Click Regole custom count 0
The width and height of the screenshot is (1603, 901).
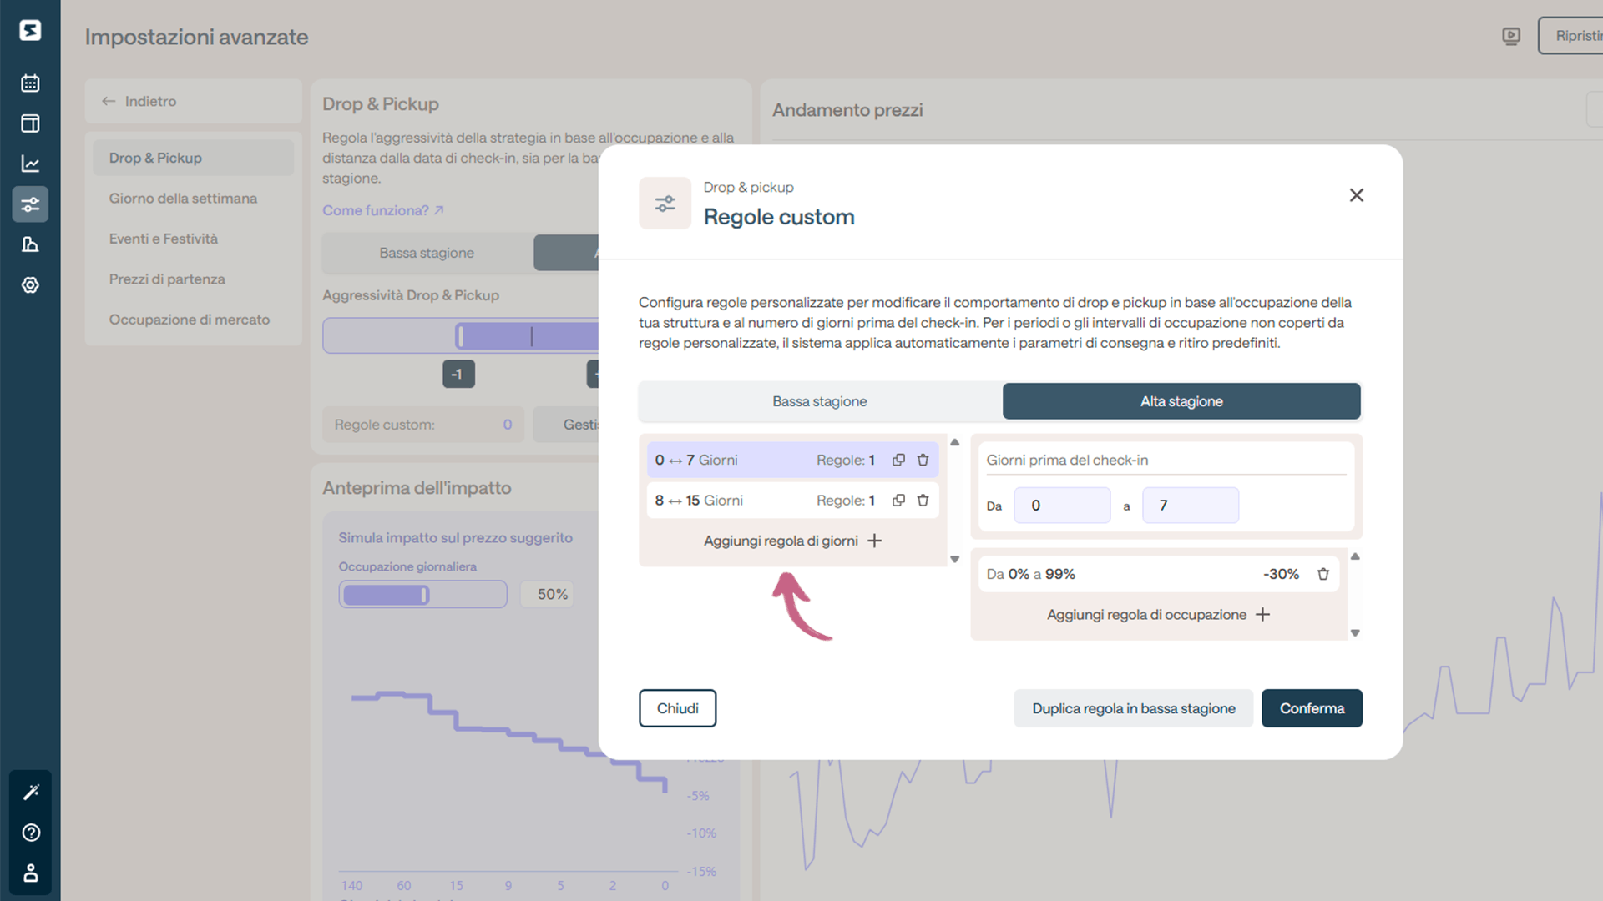tap(507, 425)
